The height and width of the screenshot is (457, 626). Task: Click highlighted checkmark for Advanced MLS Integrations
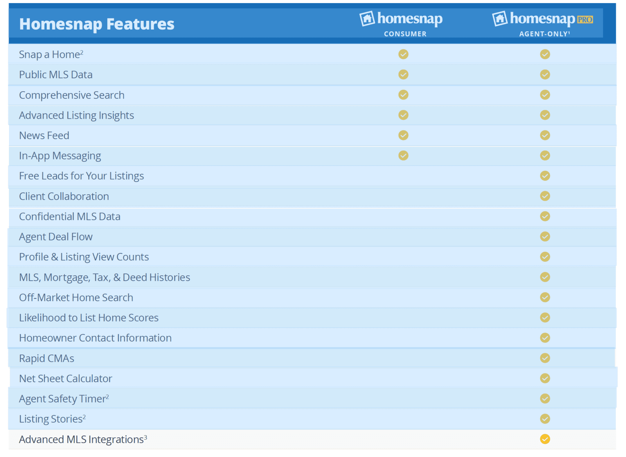[545, 439]
